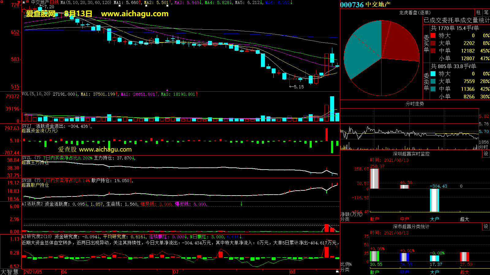Select the 超赢主力持仓 indicator label
This screenshot has width=490, height=275.
[35, 162]
